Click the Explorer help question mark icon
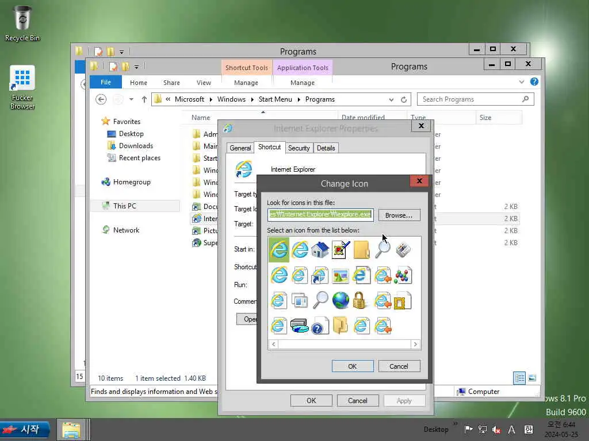The width and height of the screenshot is (589, 441). click(534, 82)
